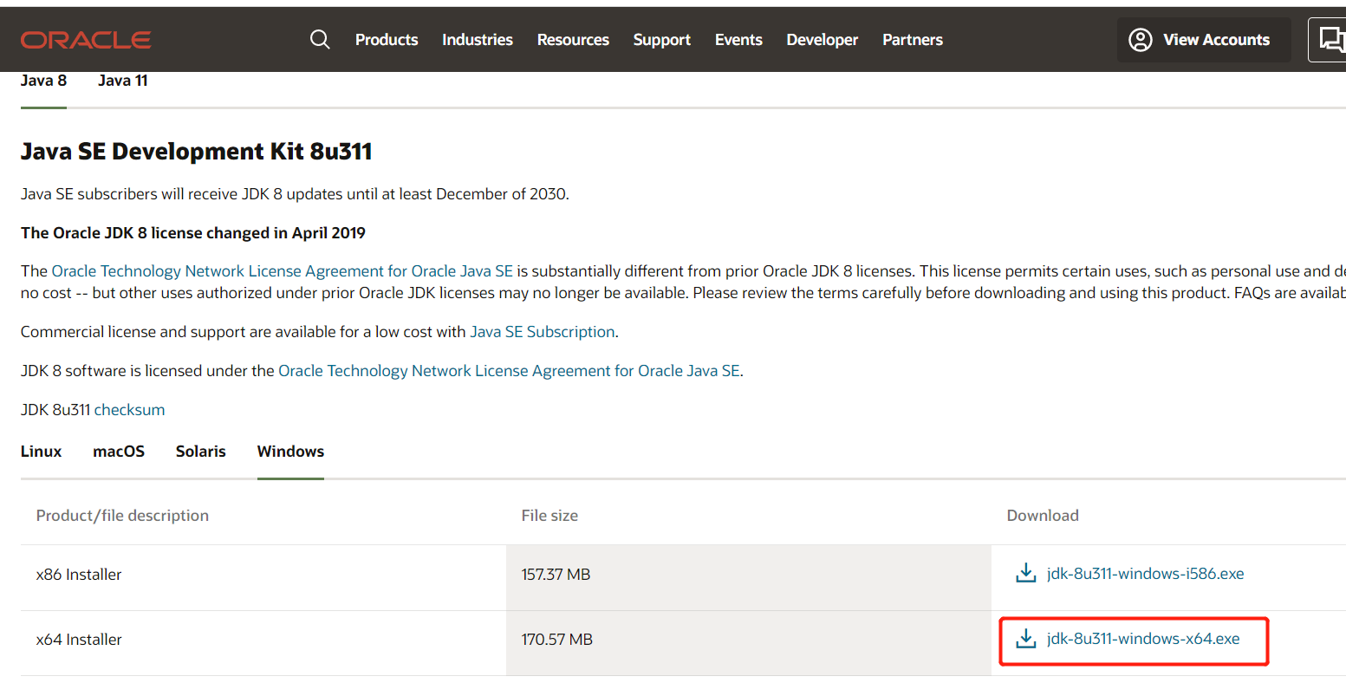This screenshot has width=1346, height=683.
Task: Click the 'Java SE Development Kit 8u311' heading
Action: point(197,152)
